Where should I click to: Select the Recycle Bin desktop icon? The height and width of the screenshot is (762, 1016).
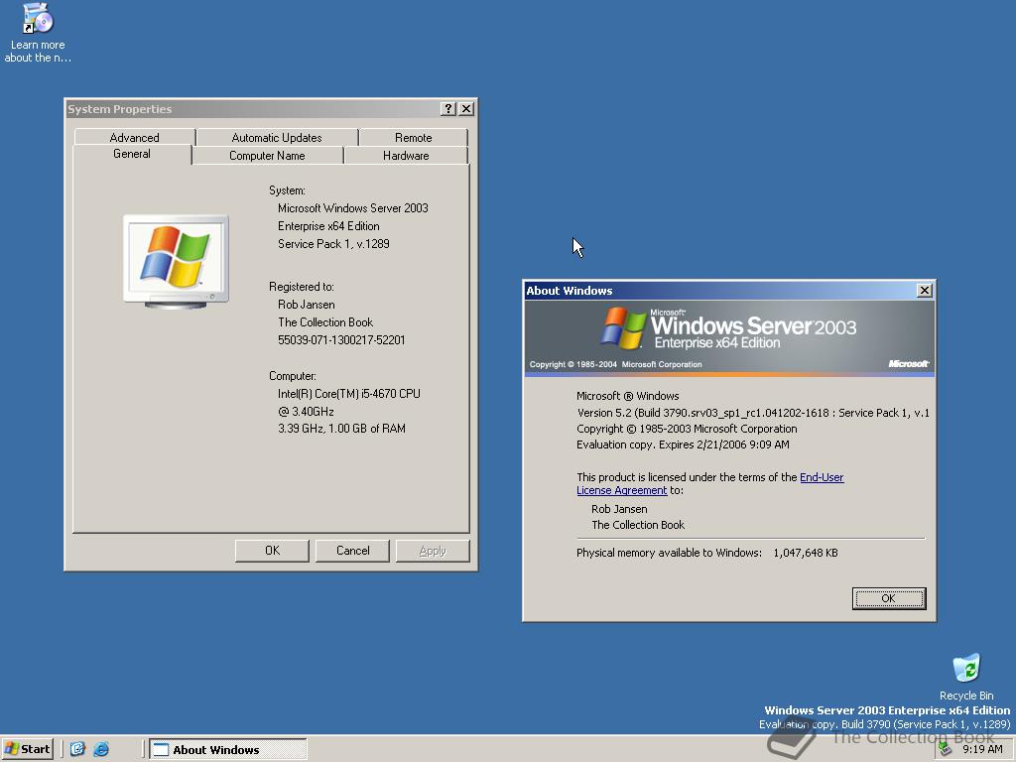click(966, 677)
